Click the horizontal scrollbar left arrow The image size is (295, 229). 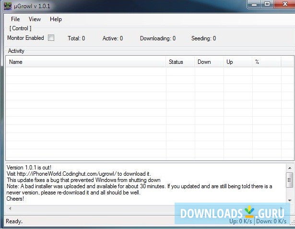click(x=10, y=208)
